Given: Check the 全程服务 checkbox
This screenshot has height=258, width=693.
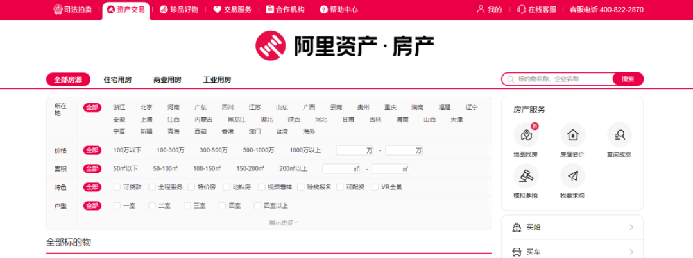Looking at the screenshot, I should coord(152,187).
